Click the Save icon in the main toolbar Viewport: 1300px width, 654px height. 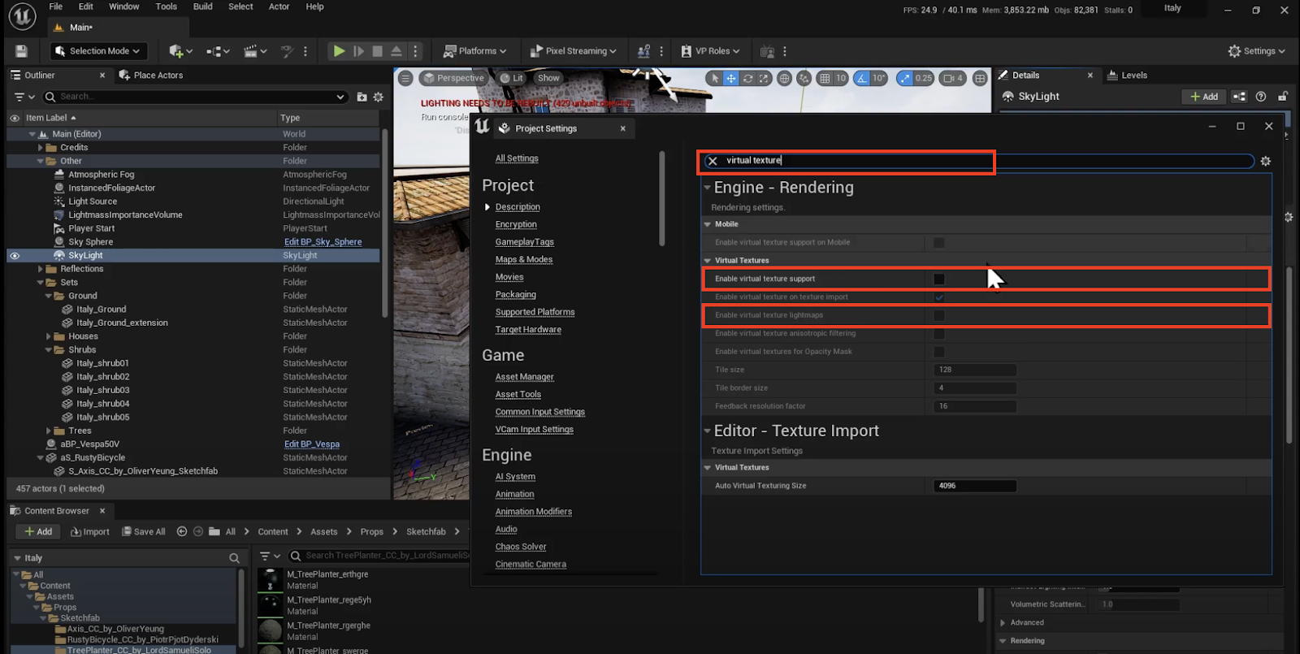tap(21, 51)
